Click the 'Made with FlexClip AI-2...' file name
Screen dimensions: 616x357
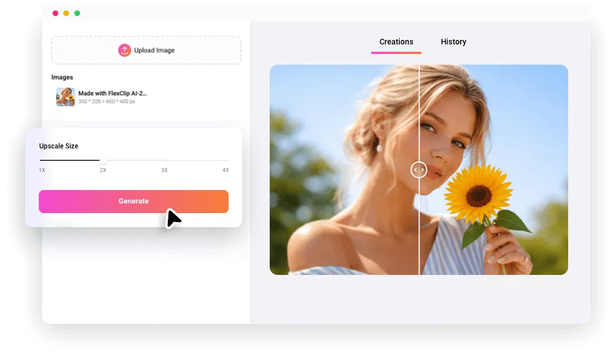coord(112,93)
